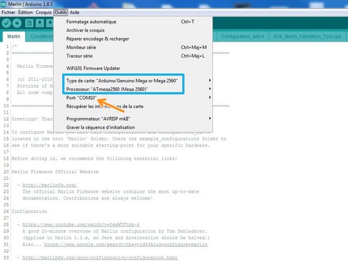Screen dimensions: 348x261
Task: Click the New sketch icon
Action: point(29,23)
